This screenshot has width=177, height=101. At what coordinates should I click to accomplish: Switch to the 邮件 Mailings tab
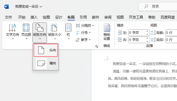point(96,17)
